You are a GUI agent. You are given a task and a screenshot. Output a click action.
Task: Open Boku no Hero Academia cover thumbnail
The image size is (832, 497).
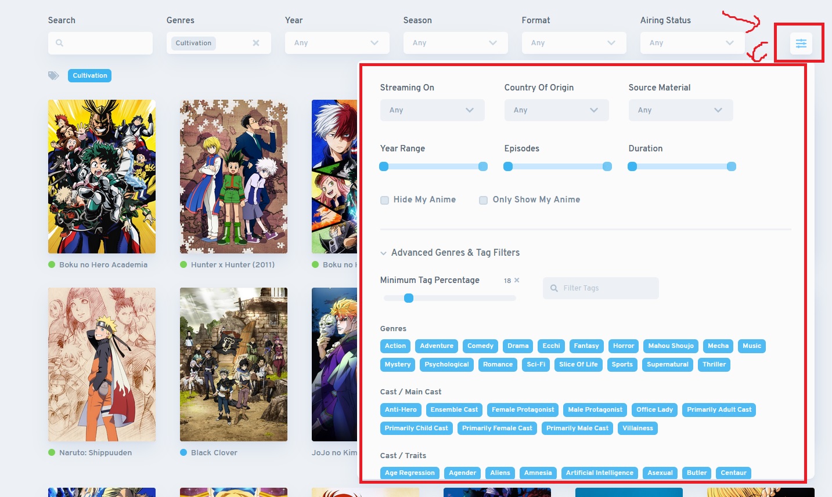pyautogui.click(x=102, y=176)
